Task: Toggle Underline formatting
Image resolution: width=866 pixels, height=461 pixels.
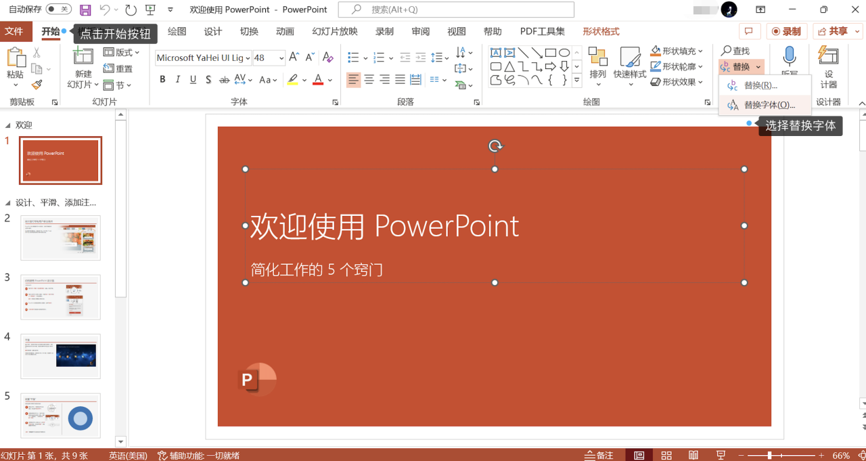Action: point(193,80)
